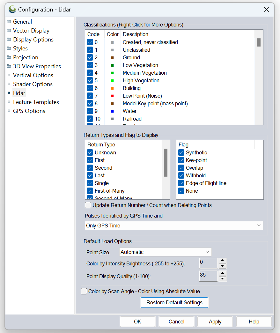Screen dimensions: 280x333
Task: Click the Styles folder icon
Action: pos(9,48)
